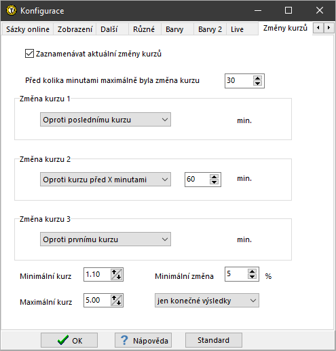Image resolution: width=336 pixels, height=351 pixels.
Task: Increase the Minimální změna percent value
Action: (x=252, y=271)
